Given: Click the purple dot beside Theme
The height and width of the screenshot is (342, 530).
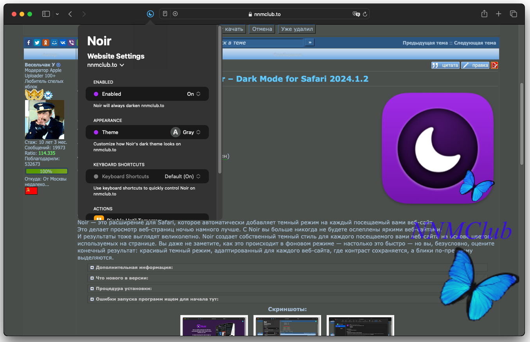Looking at the screenshot, I should point(96,132).
